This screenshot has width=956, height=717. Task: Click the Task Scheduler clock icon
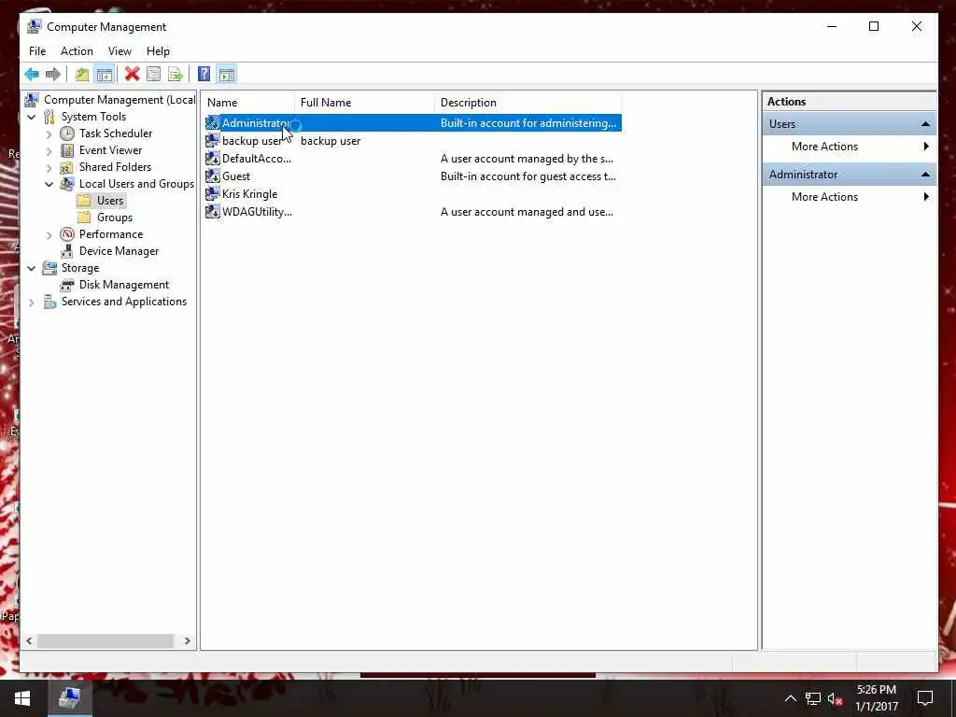pyautogui.click(x=67, y=134)
